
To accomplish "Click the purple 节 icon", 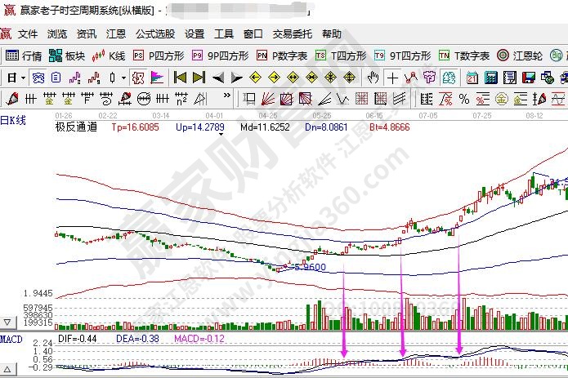I will click(x=430, y=78).
